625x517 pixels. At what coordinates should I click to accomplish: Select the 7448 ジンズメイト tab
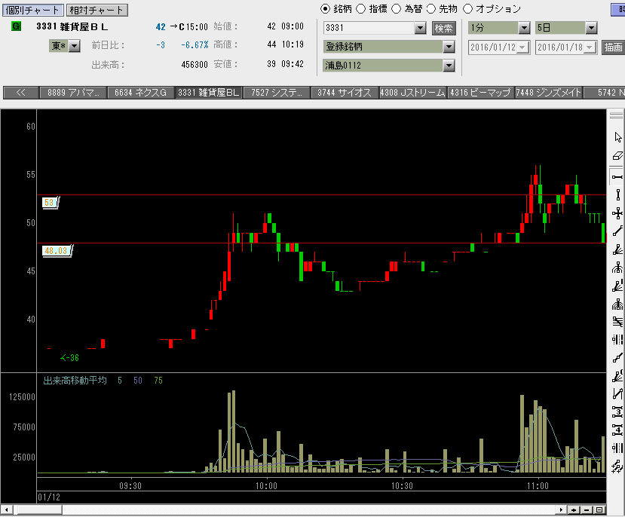(548, 93)
